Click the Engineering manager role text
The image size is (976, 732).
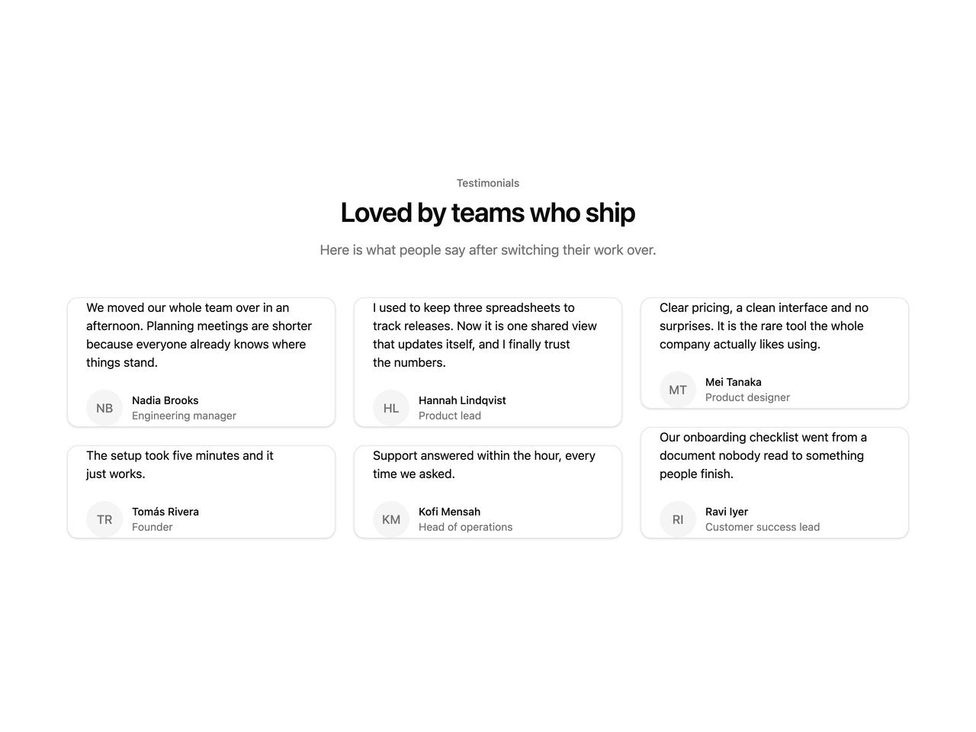point(184,416)
